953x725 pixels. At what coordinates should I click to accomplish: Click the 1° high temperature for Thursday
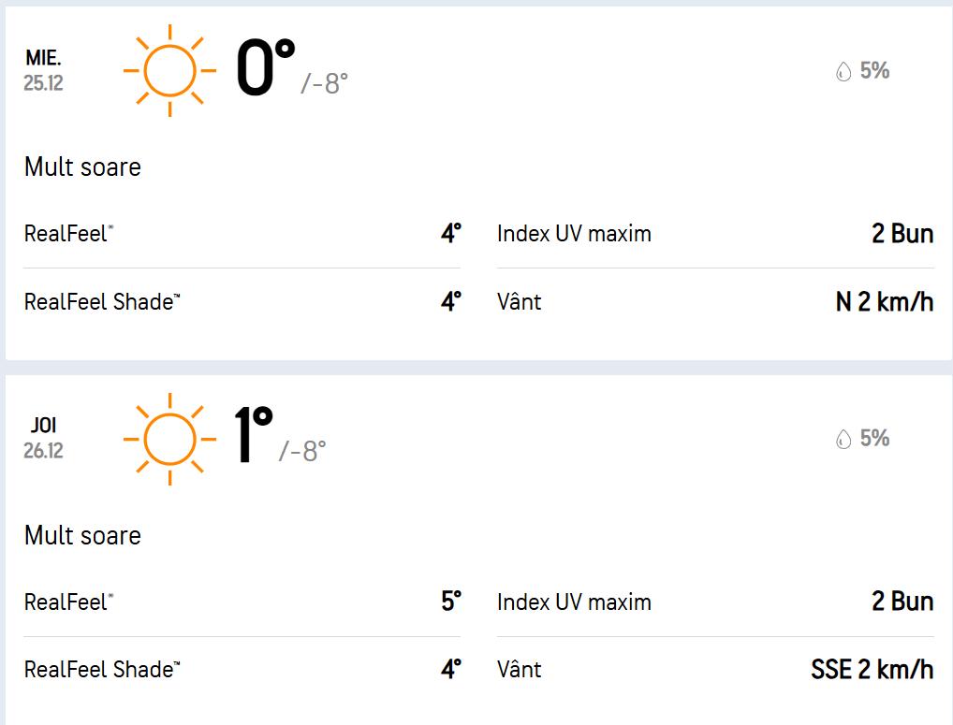point(253,437)
